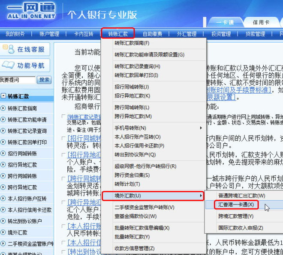Image resolution: width=283 pixels, height=255 pixels.
Task: Choose 转账汇款功能申请及限额设置(G) menu entry
Action: (x=150, y=55)
